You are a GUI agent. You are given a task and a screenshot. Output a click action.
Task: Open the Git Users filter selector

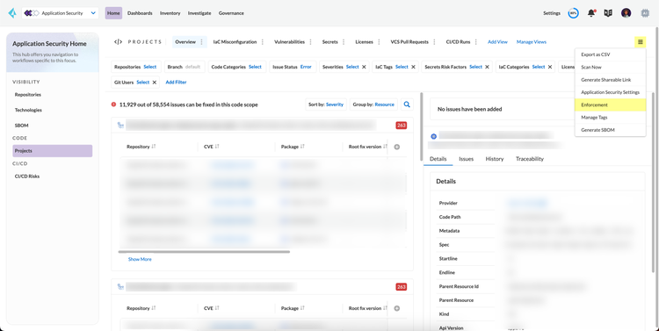(143, 83)
